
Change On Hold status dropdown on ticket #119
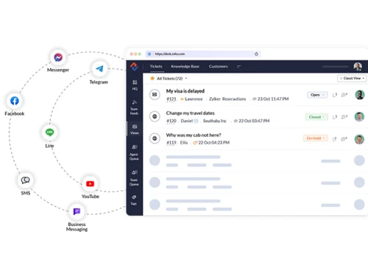(x=316, y=138)
